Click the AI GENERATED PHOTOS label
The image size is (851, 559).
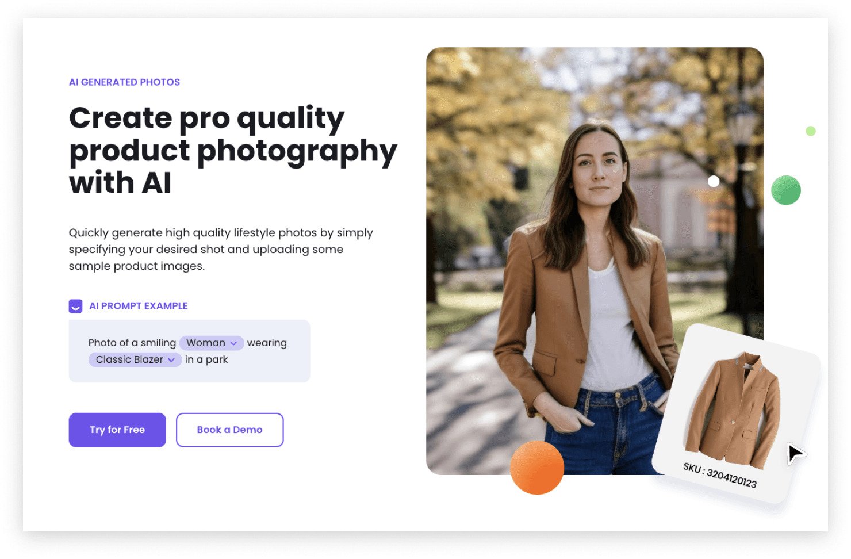click(x=124, y=82)
